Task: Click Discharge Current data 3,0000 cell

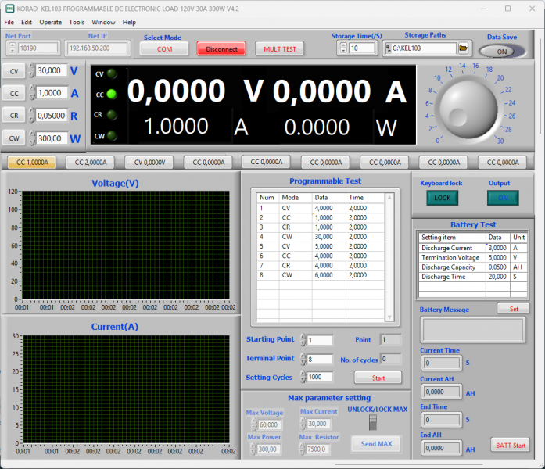Action: (x=498, y=248)
